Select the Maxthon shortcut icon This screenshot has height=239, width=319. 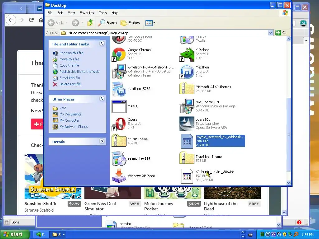click(187, 72)
